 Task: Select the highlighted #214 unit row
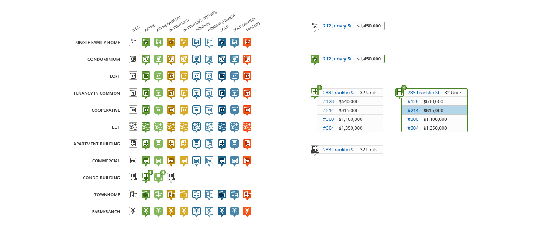coord(434,110)
